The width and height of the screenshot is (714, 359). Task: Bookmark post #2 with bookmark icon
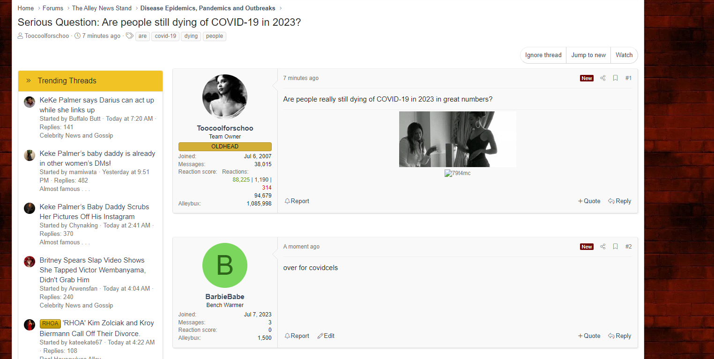coord(616,247)
